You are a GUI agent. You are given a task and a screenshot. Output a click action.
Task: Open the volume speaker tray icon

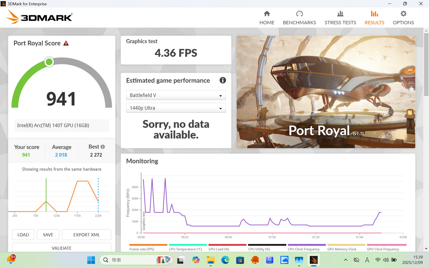coord(386,260)
